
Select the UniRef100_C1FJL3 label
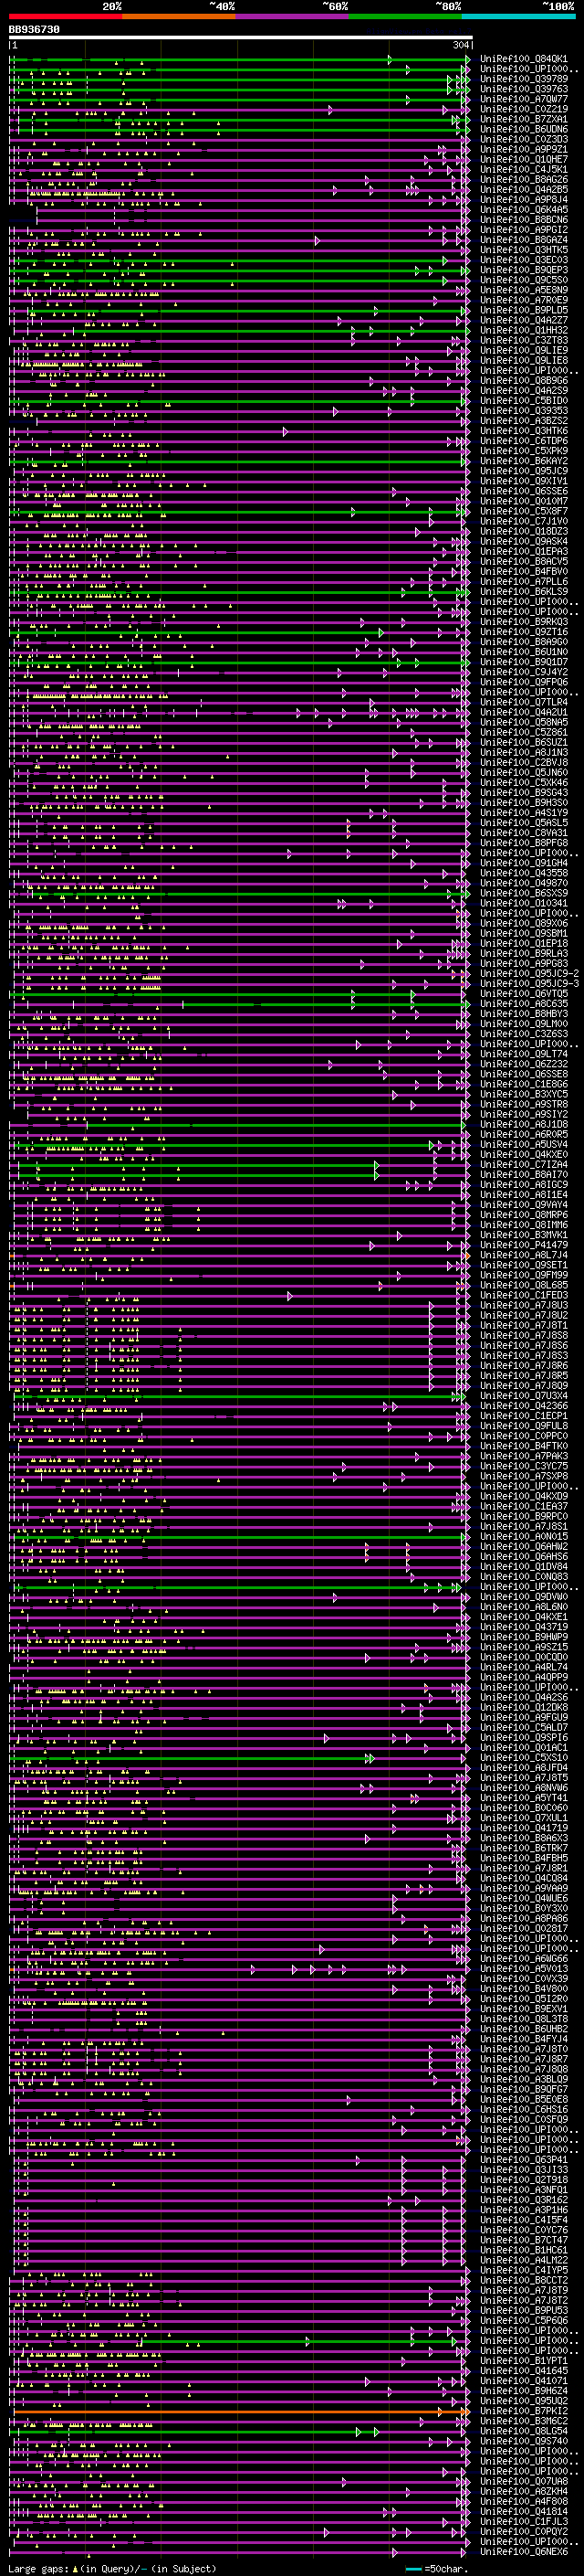point(524,2521)
